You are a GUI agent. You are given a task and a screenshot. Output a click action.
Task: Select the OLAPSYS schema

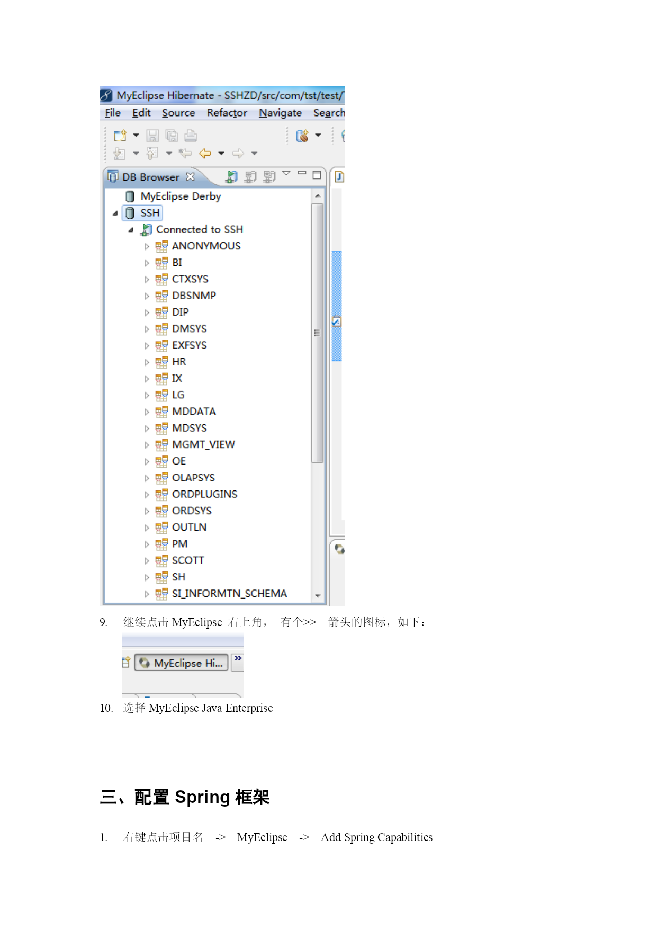(193, 478)
